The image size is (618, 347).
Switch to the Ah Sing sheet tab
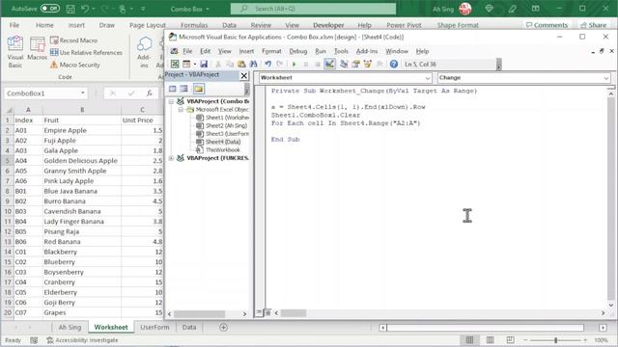pyautogui.click(x=70, y=328)
